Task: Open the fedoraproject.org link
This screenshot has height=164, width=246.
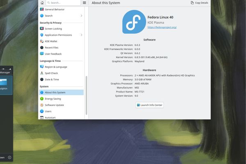Action: [162, 27]
